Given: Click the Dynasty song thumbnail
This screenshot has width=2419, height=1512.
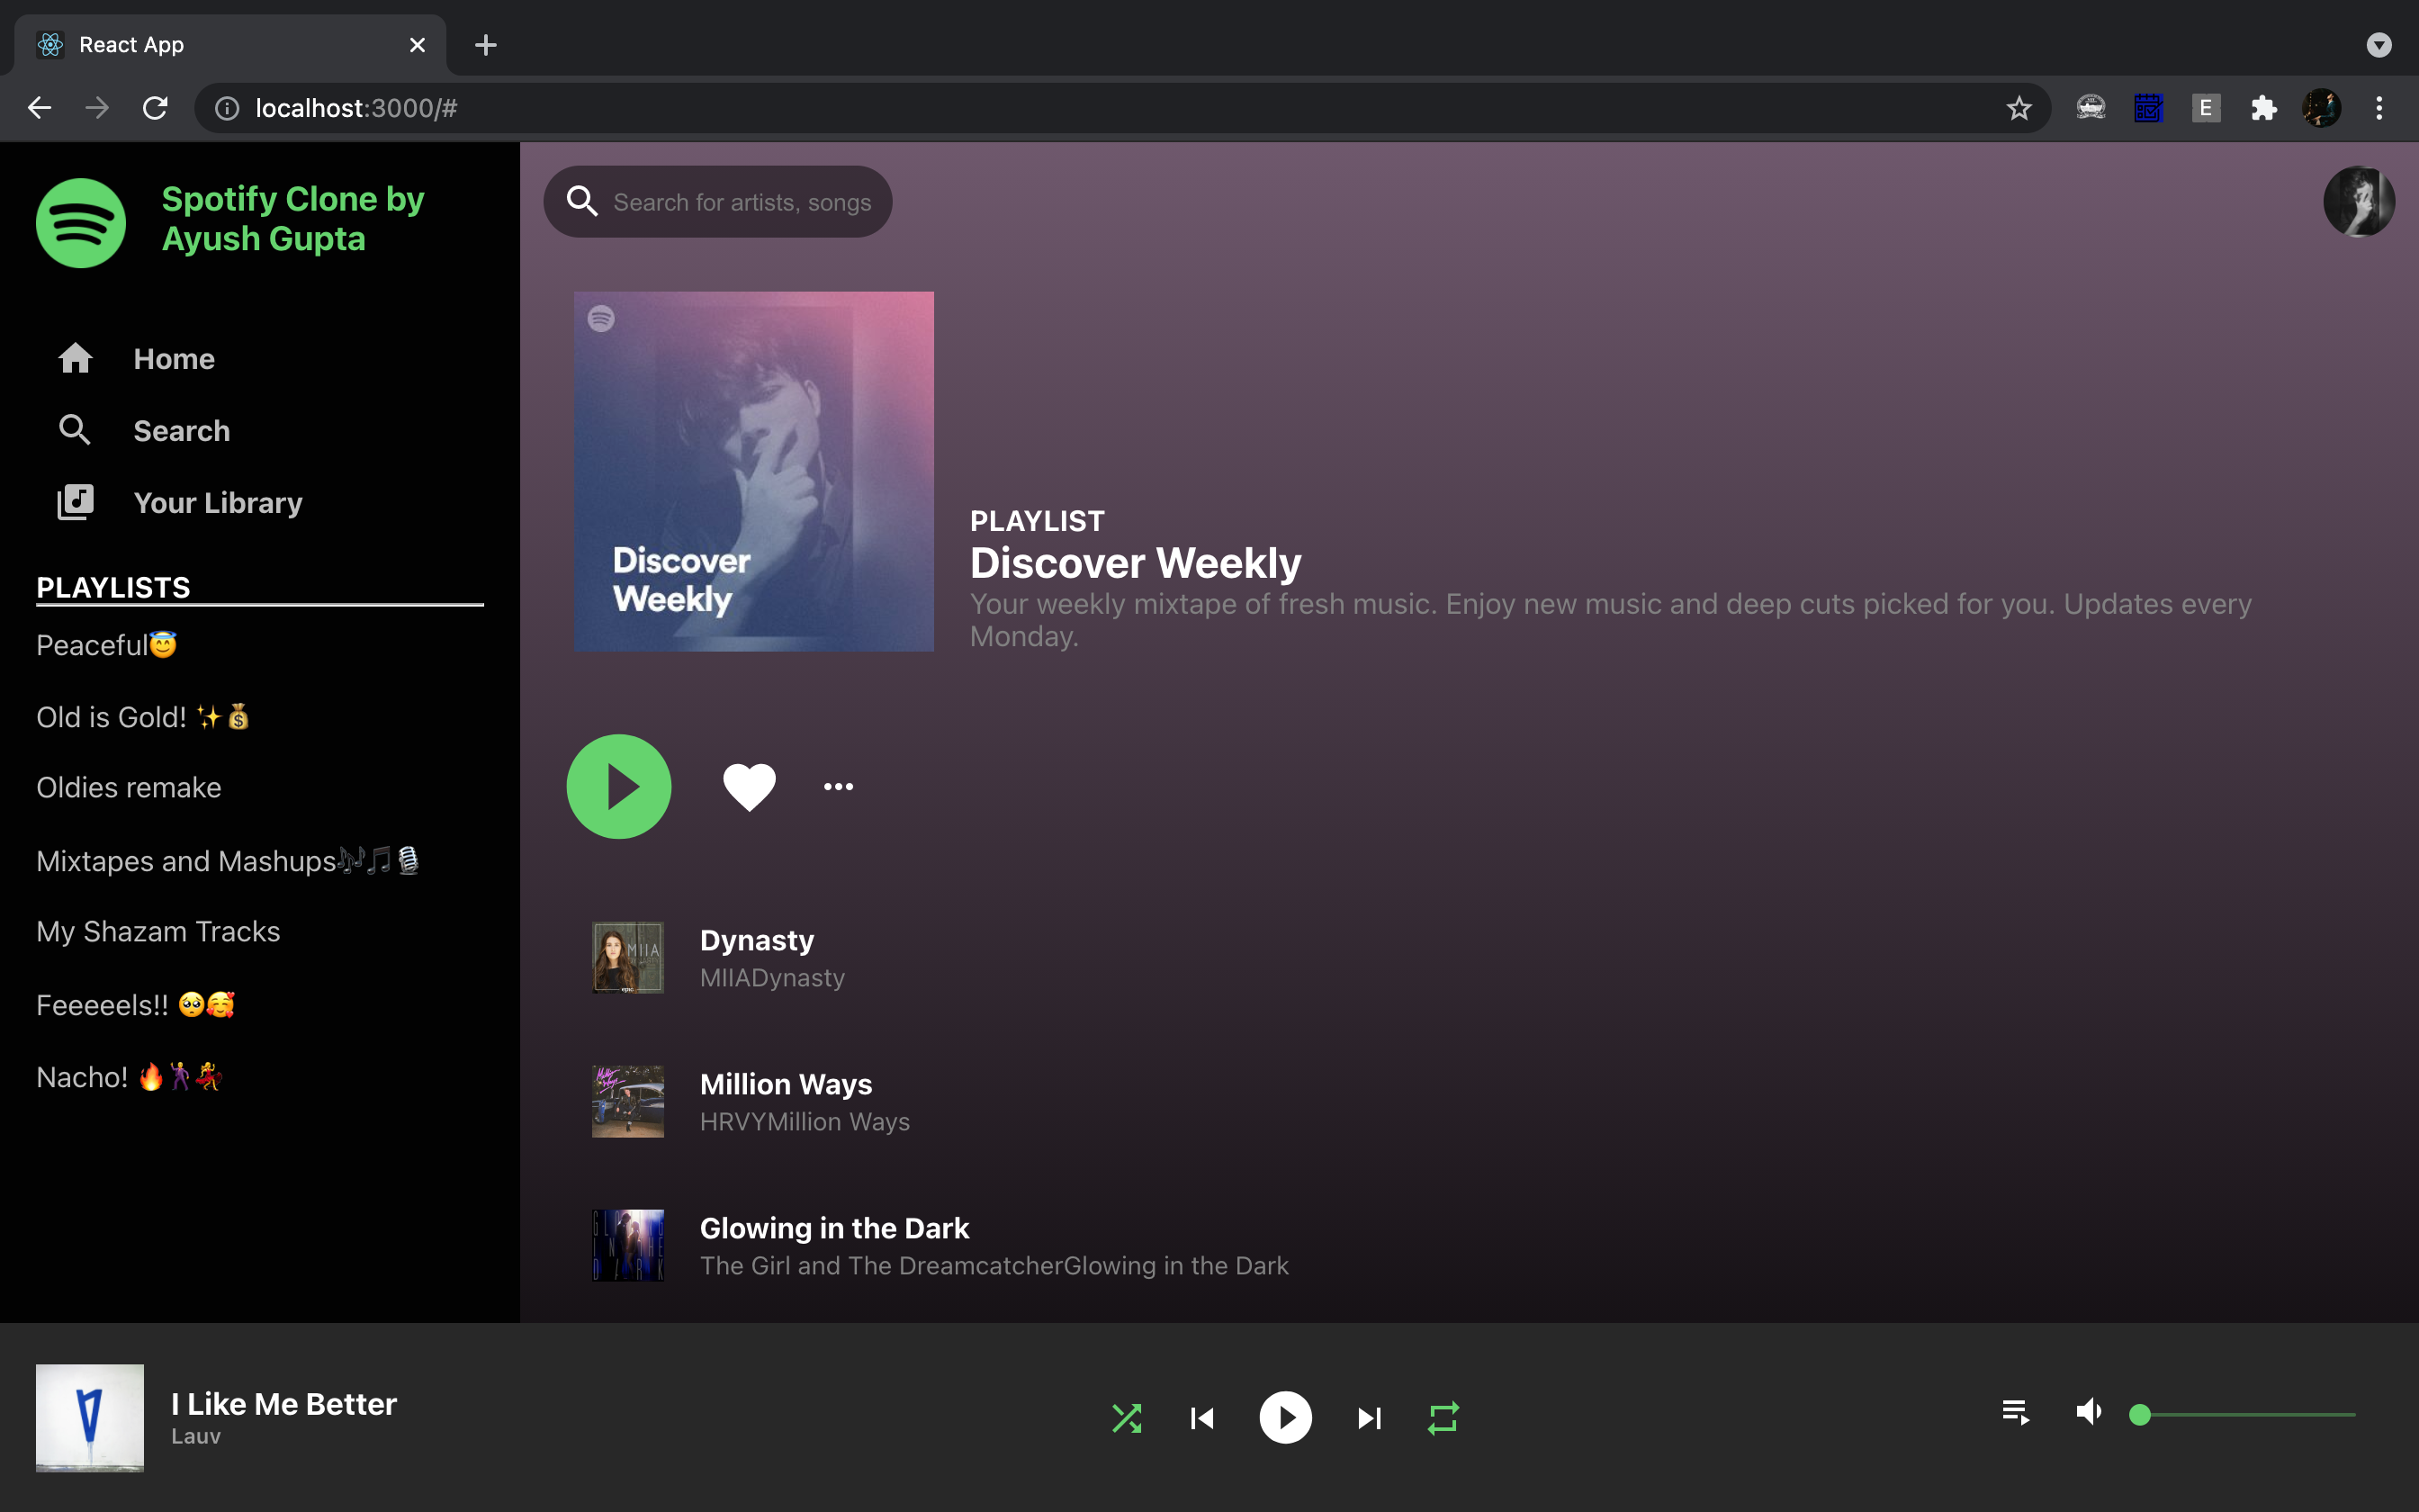Looking at the screenshot, I should click(626, 957).
